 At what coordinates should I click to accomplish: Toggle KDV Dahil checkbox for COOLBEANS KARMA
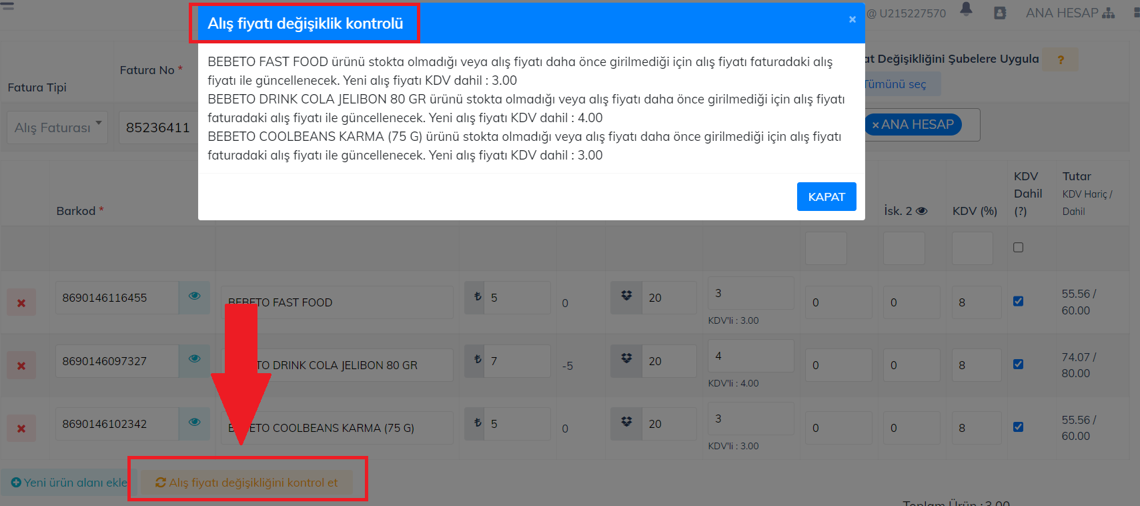point(1018,427)
